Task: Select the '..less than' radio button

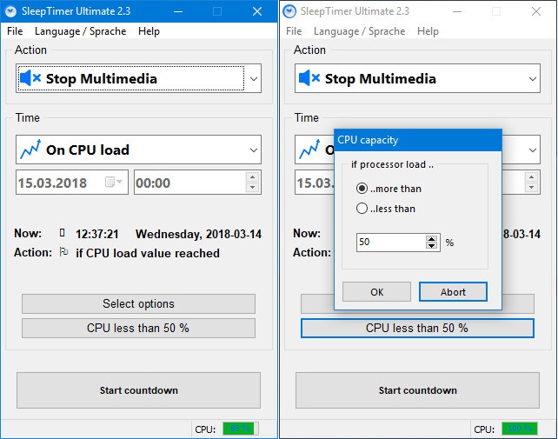Action: point(362,209)
